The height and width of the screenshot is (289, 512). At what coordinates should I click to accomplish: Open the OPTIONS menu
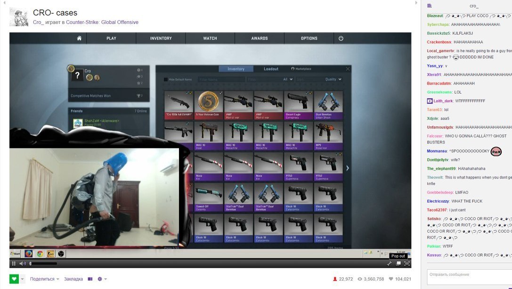click(309, 38)
